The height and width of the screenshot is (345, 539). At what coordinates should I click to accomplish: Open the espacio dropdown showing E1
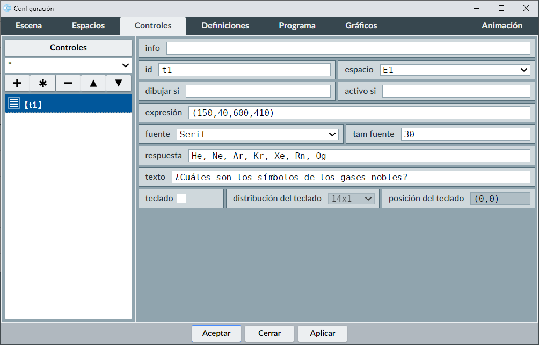455,70
